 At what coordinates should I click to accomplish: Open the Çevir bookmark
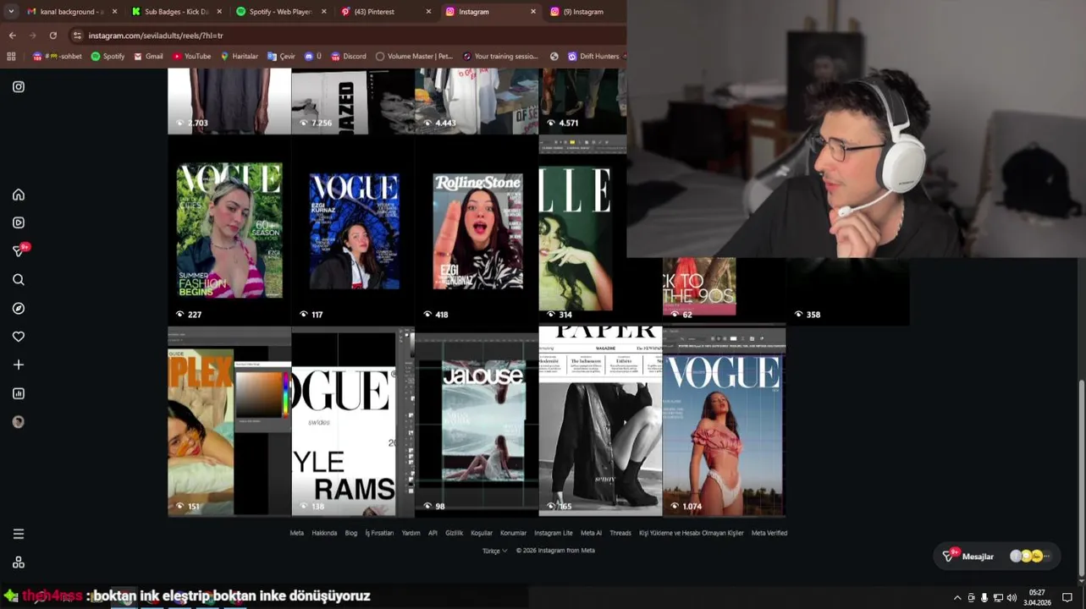point(281,56)
